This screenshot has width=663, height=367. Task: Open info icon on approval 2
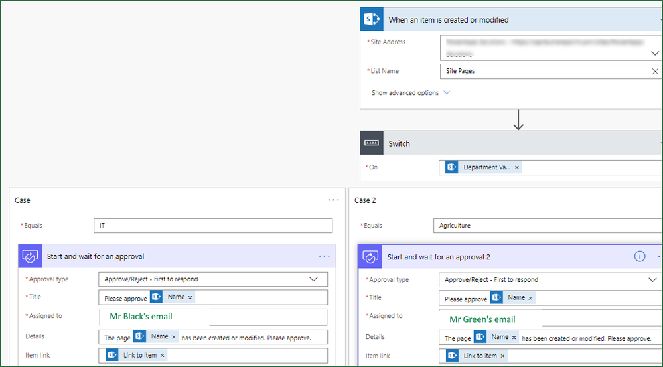(x=640, y=256)
